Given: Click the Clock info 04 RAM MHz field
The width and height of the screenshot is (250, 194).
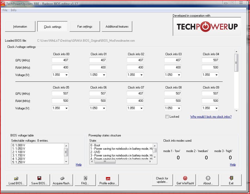Looking at the screenshot, I should (210, 67).
